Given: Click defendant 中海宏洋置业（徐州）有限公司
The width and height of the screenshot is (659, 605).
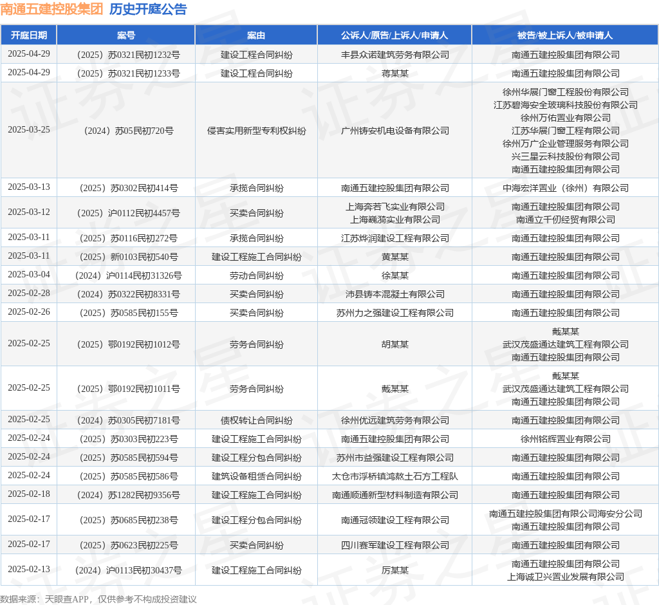Looking at the screenshot, I should pos(566,188).
